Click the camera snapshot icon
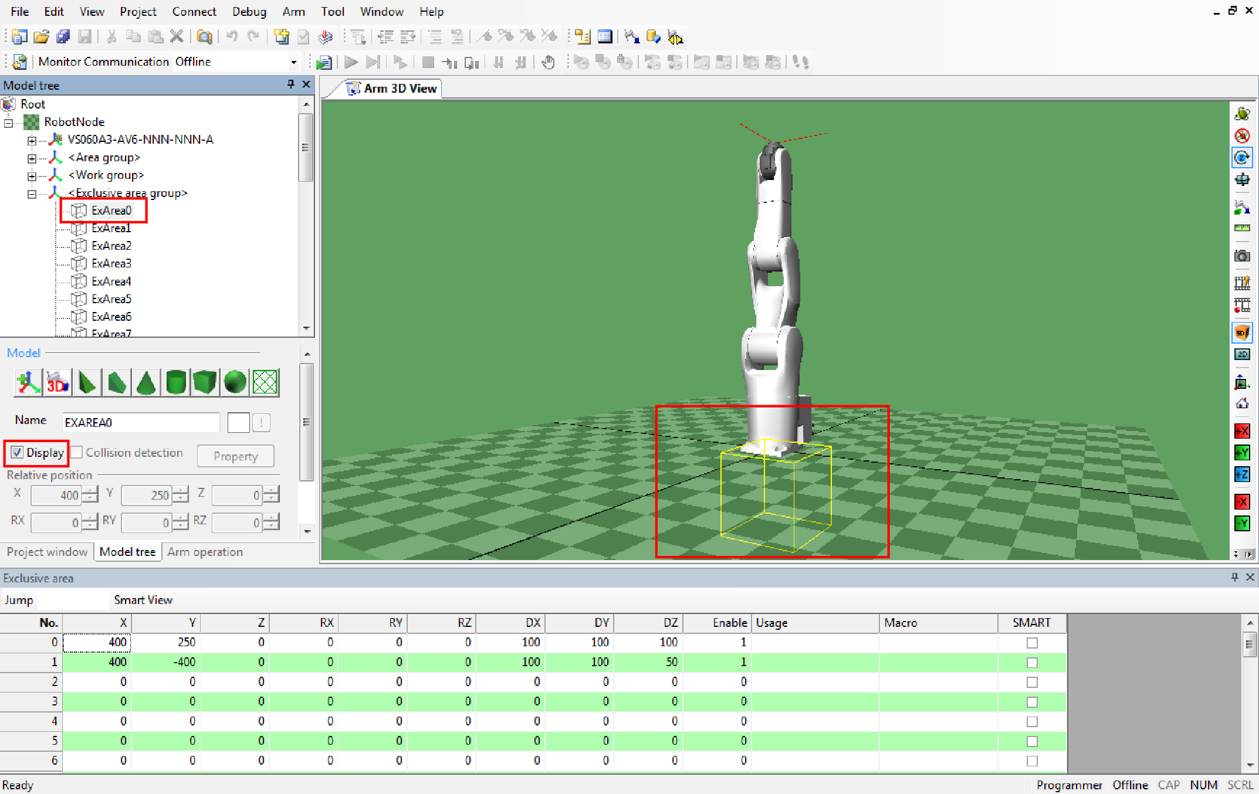The width and height of the screenshot is (1259, 794). 1241,256
